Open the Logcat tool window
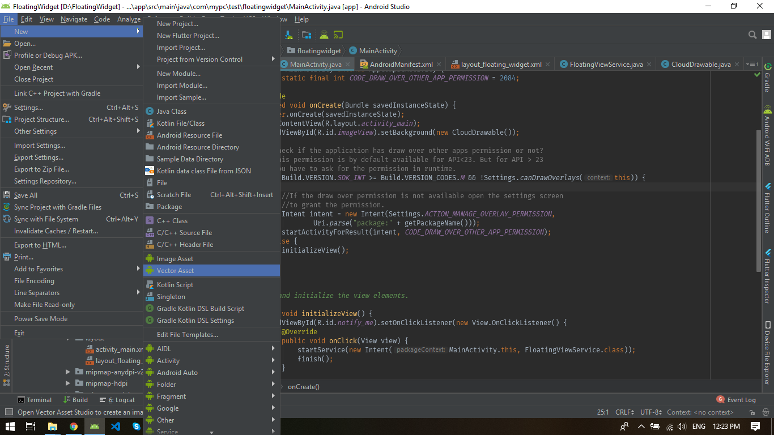This screenshot has width=774, height=435. click(x=117, y=400)
